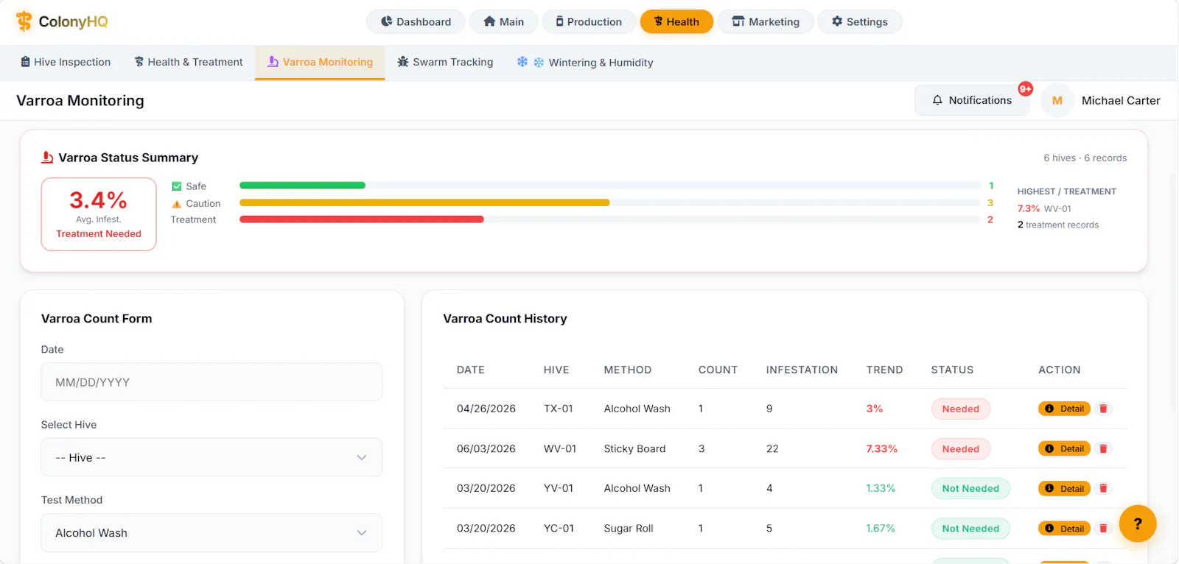Click the INFESTATION column header
This screenshot has width=1179, height=564.
coord(802,370)
